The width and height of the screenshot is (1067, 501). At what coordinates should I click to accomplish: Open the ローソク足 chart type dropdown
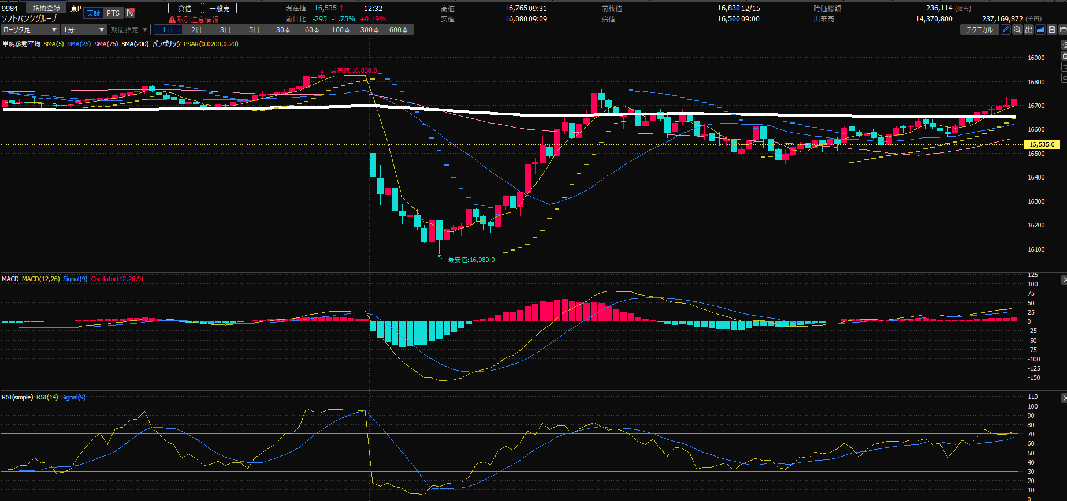(30, 29)
